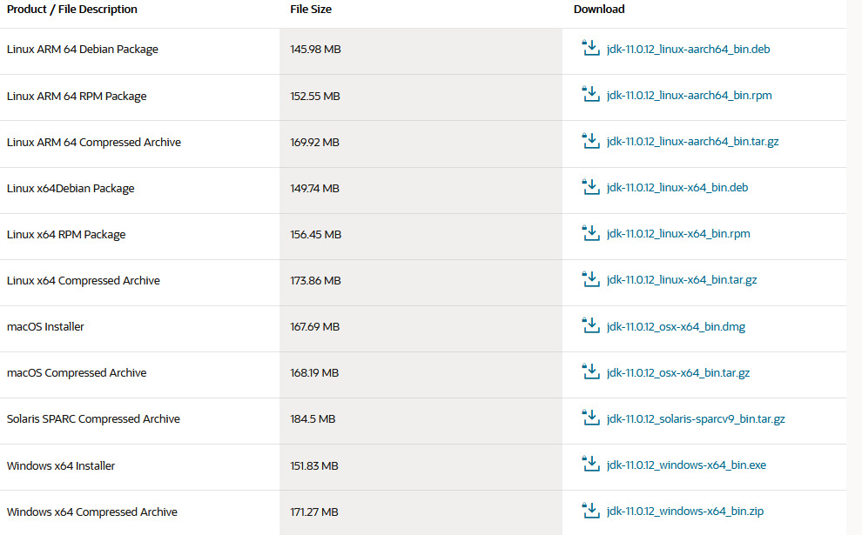
Task: Click download icon for Linux x64 Debian Package
Action: (x=590, y=187)
